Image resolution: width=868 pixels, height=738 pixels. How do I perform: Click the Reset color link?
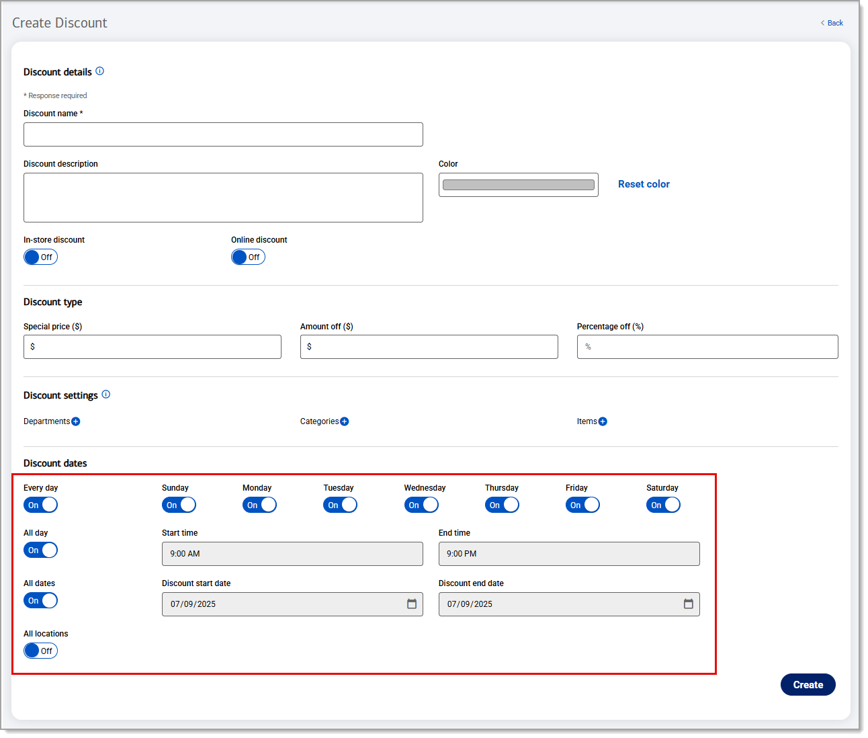pyautogui.click(x=644, y=184)
